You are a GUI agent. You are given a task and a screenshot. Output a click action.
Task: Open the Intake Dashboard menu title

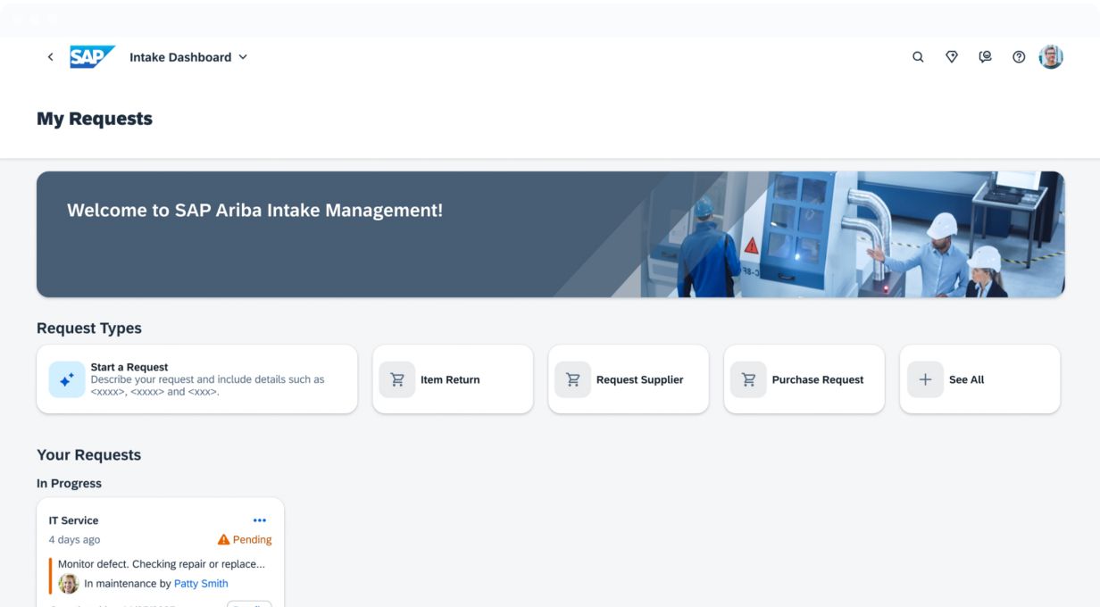click(x=180, y=57)
